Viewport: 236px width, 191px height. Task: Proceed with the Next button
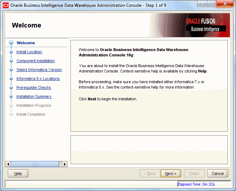171,174
